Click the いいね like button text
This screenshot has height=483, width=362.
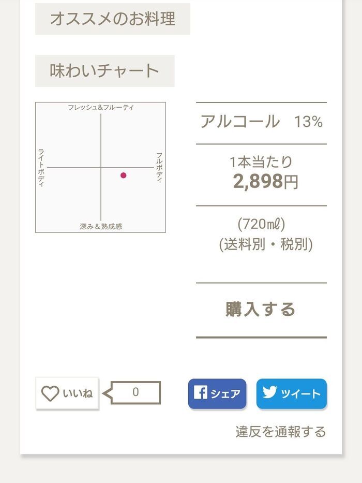point(78,394)
